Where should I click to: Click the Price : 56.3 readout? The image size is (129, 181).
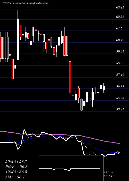point(17,167)
